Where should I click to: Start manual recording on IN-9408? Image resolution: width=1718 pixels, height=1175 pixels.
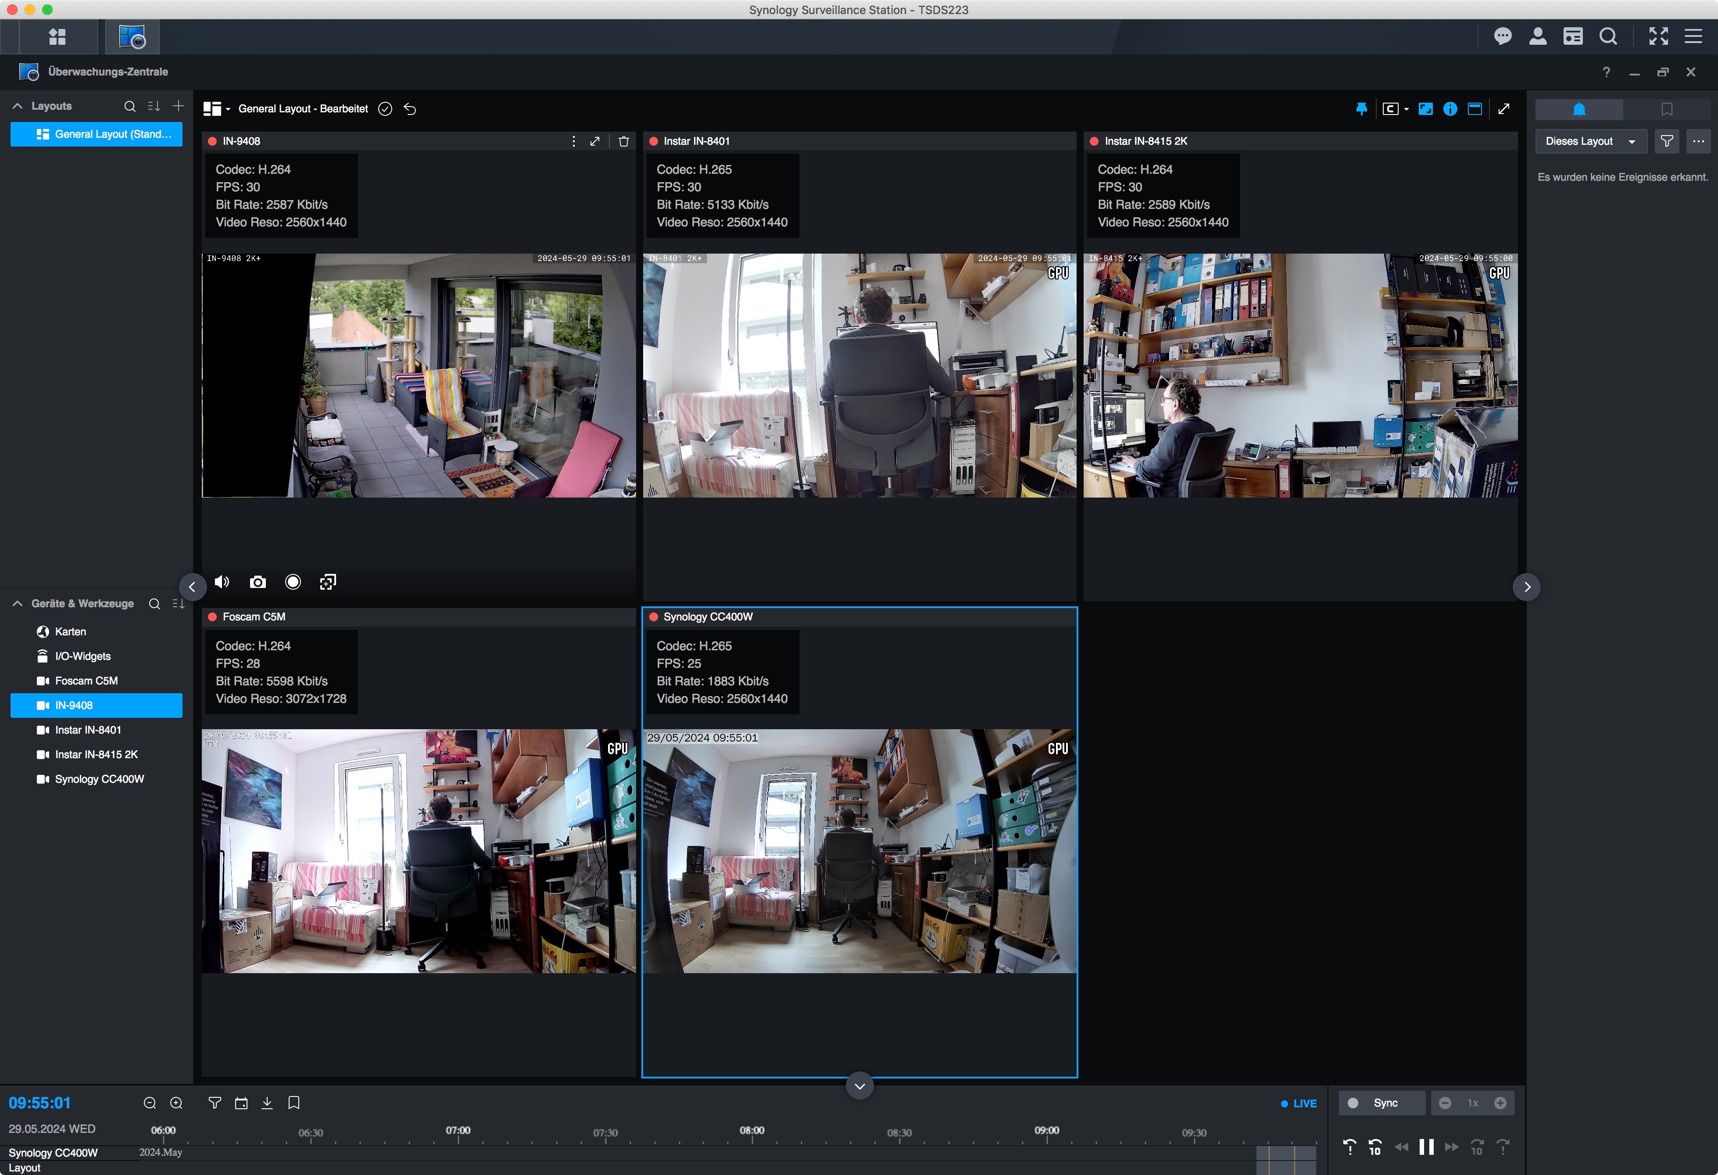[293, 582]
